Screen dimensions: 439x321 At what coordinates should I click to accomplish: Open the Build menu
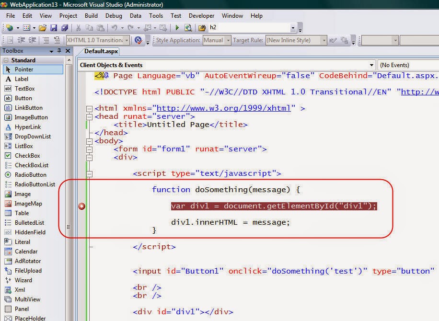[x=91, y=16]
